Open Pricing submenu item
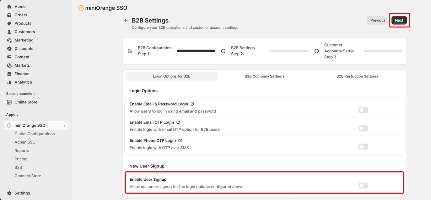 click(x=21, y=159)
